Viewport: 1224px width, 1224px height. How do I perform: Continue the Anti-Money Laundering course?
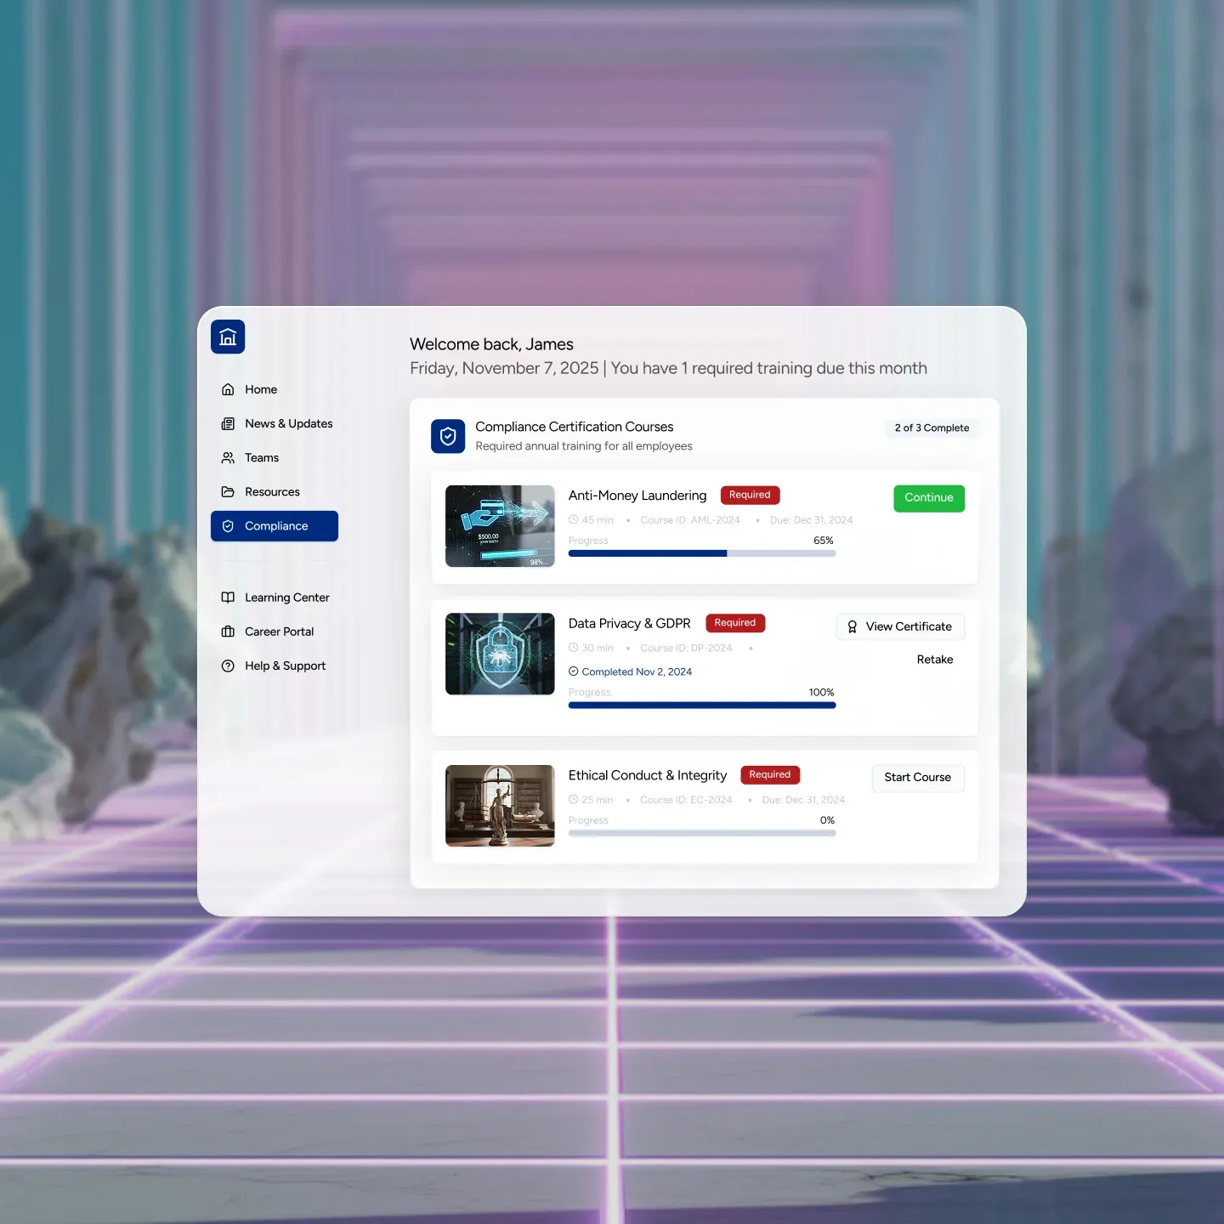point(928,498)
